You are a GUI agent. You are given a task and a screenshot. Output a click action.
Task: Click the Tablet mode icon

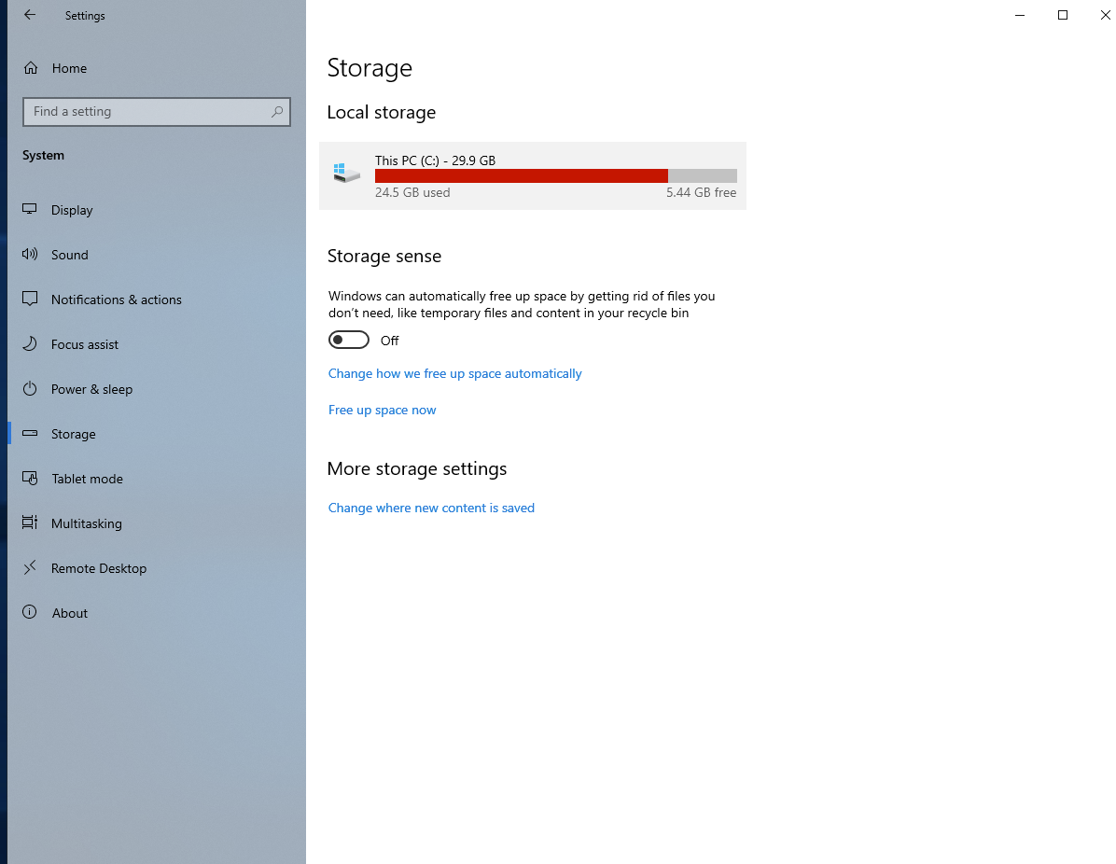click(x=29, y=478)
